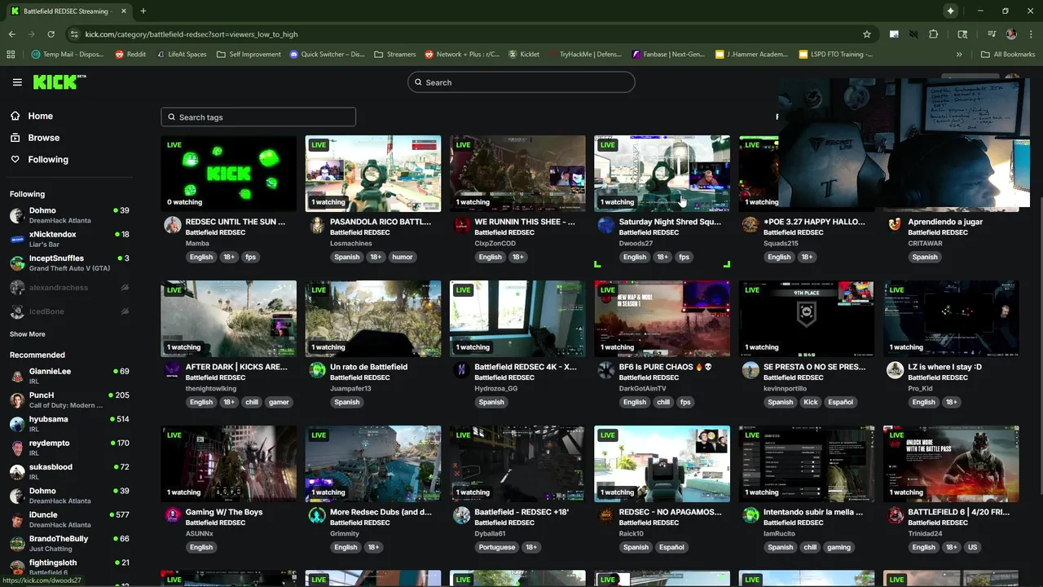Select the US tag under Trinidad24
1043x587 pixels.
pos(972,547)
